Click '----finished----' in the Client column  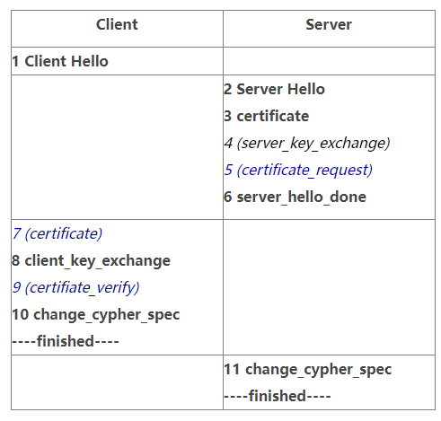point(66,341)
